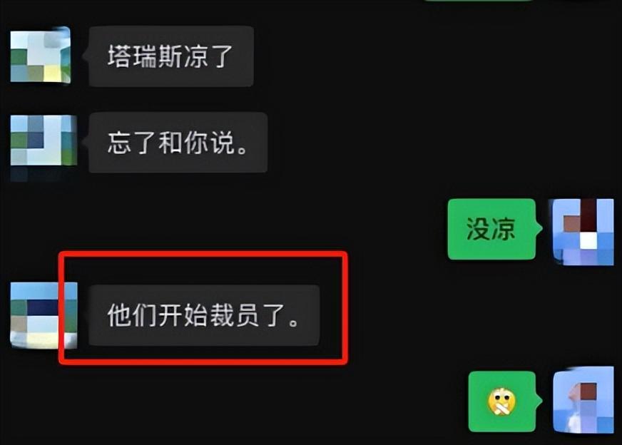The width and height of the screenshot is (622, 445).
Task: Tap the green "没凉" reply bubble
Action: [x=492, y=229]
